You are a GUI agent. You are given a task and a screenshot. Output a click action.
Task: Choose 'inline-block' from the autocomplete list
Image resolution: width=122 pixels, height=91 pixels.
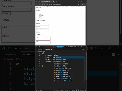[x=69, y=60]
